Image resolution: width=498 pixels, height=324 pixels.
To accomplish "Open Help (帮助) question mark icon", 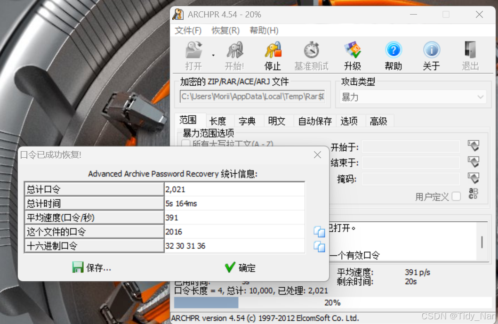I will [x=394, y=50].
